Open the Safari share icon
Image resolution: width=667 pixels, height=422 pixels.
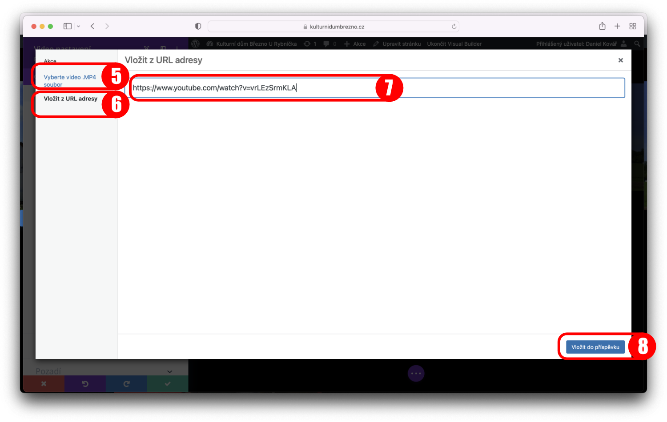[x=602, y=26]
